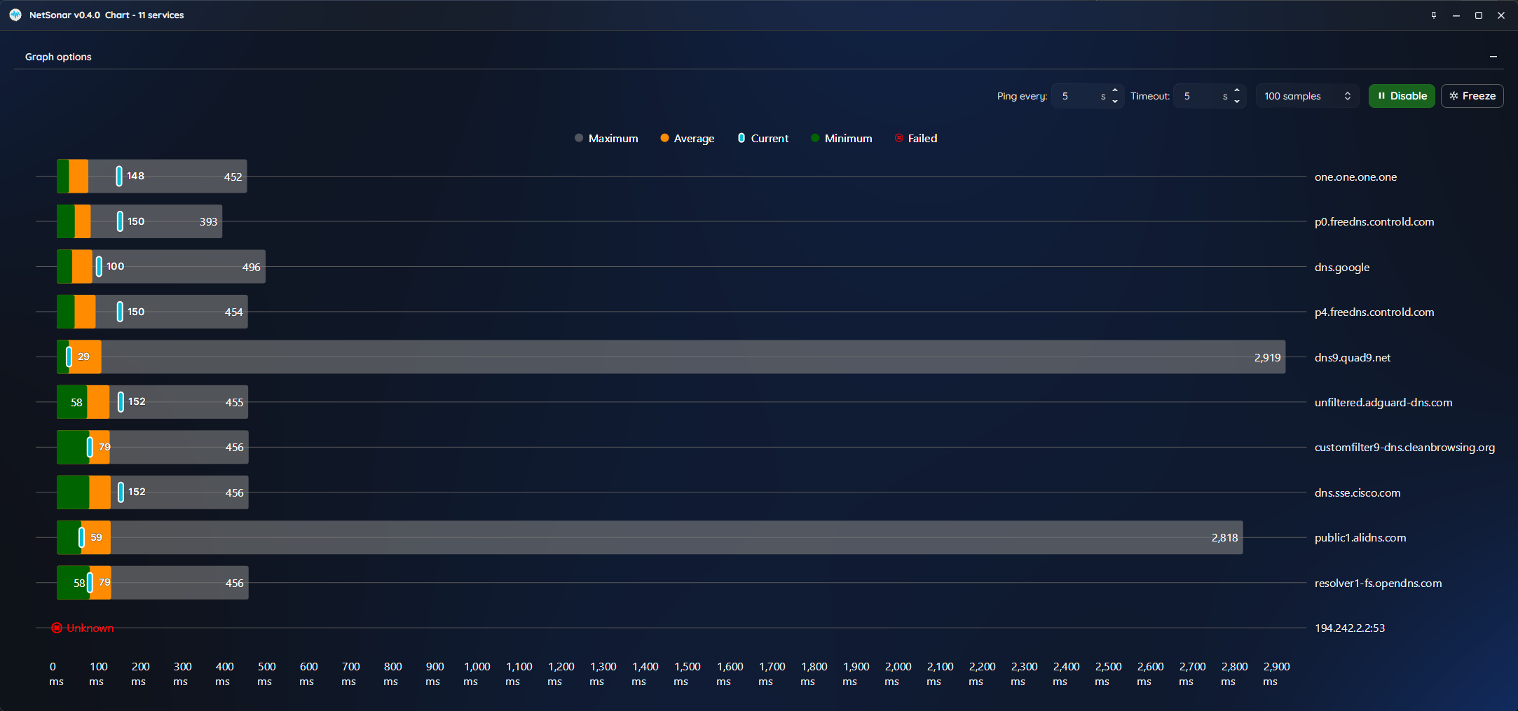Viewport: 1518px width, 711px height.
Task: Toggle the Average legend series
Action: point(688,138)
